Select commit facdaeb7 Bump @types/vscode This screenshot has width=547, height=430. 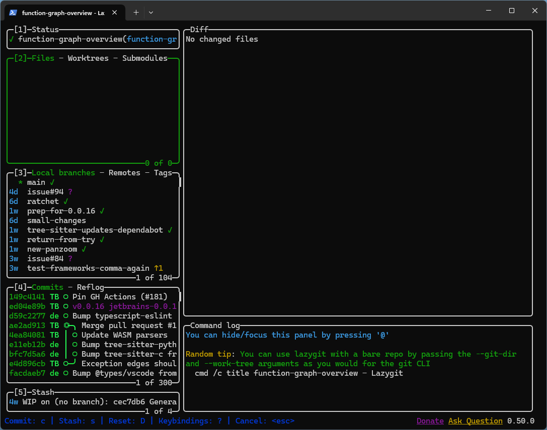click(x=94, y=373)
